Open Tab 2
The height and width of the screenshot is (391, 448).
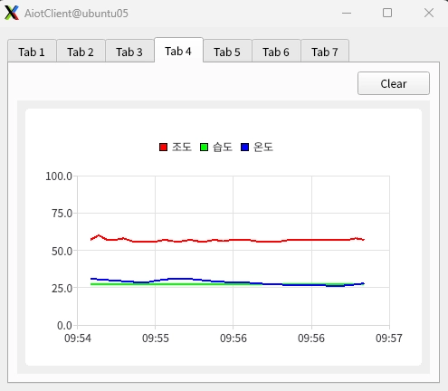tap(81, 51)
